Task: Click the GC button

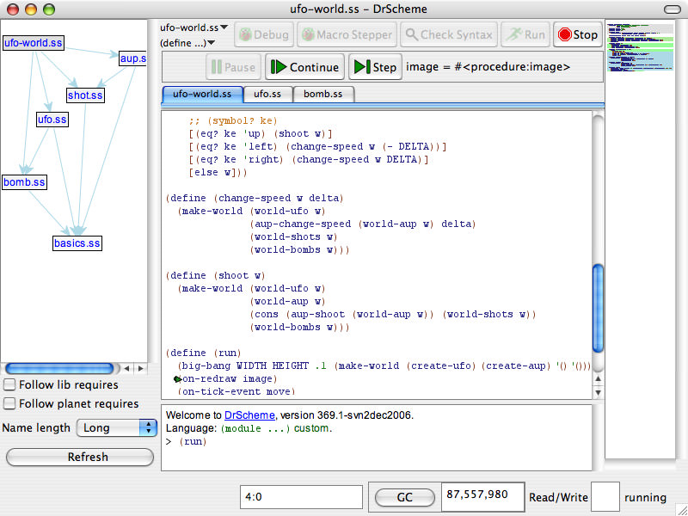Action: pos(404,497)
